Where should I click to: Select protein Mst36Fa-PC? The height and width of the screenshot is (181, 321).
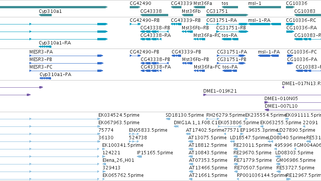199,71
